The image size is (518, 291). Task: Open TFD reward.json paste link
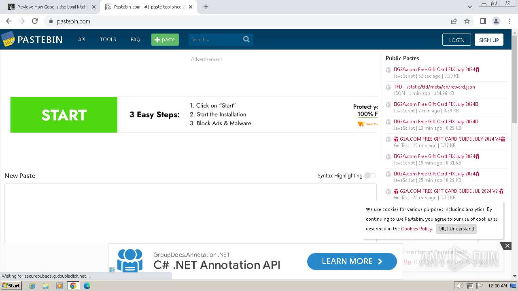click(434, 86)
